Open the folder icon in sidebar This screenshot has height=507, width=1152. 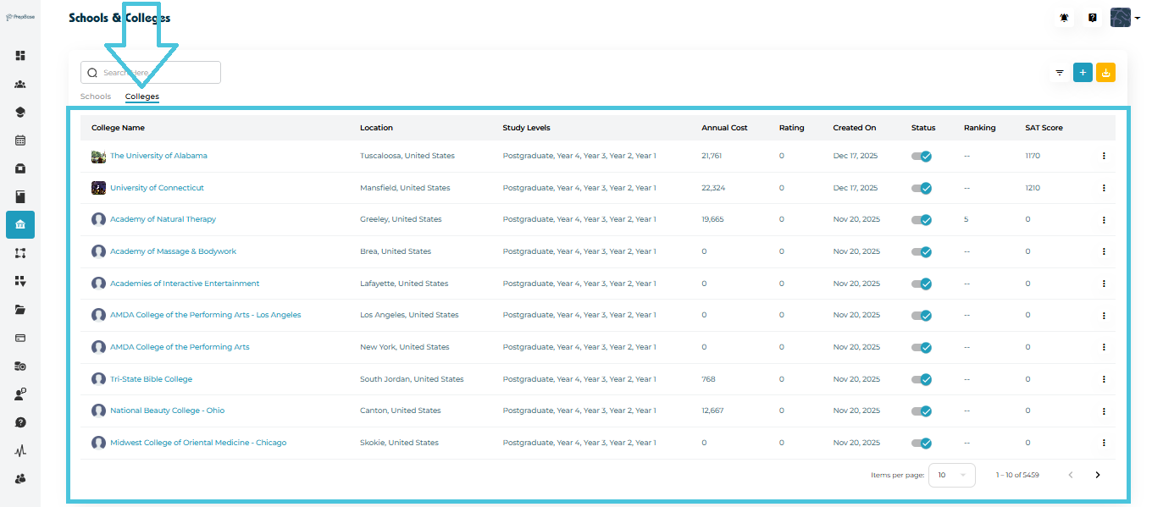pos(20,310)
